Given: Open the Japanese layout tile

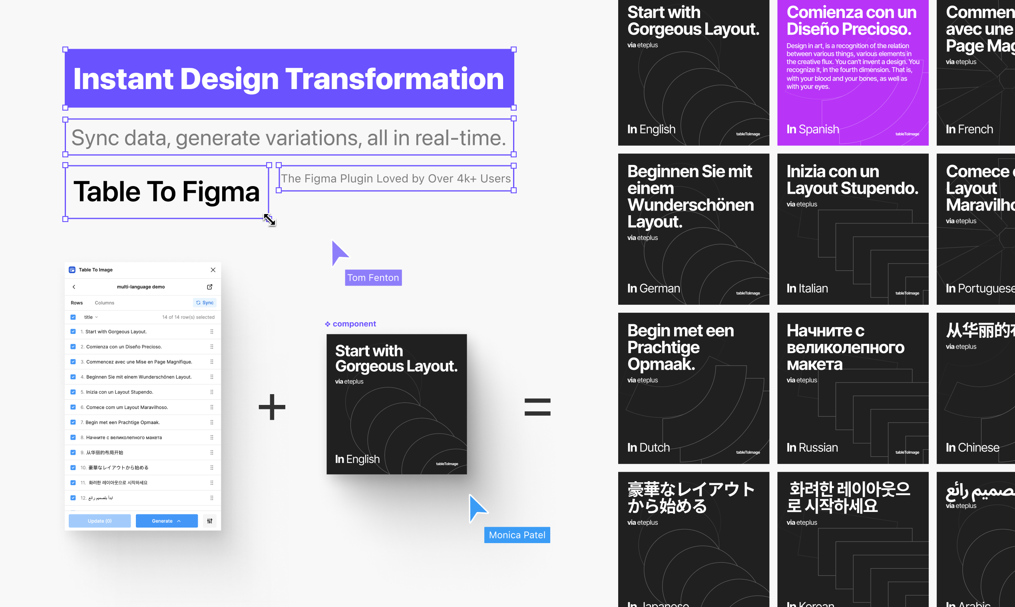Looking at the screenshot, I should (694, 540).
